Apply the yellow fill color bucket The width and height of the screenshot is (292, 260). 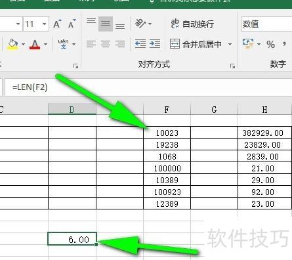point(13,44)
